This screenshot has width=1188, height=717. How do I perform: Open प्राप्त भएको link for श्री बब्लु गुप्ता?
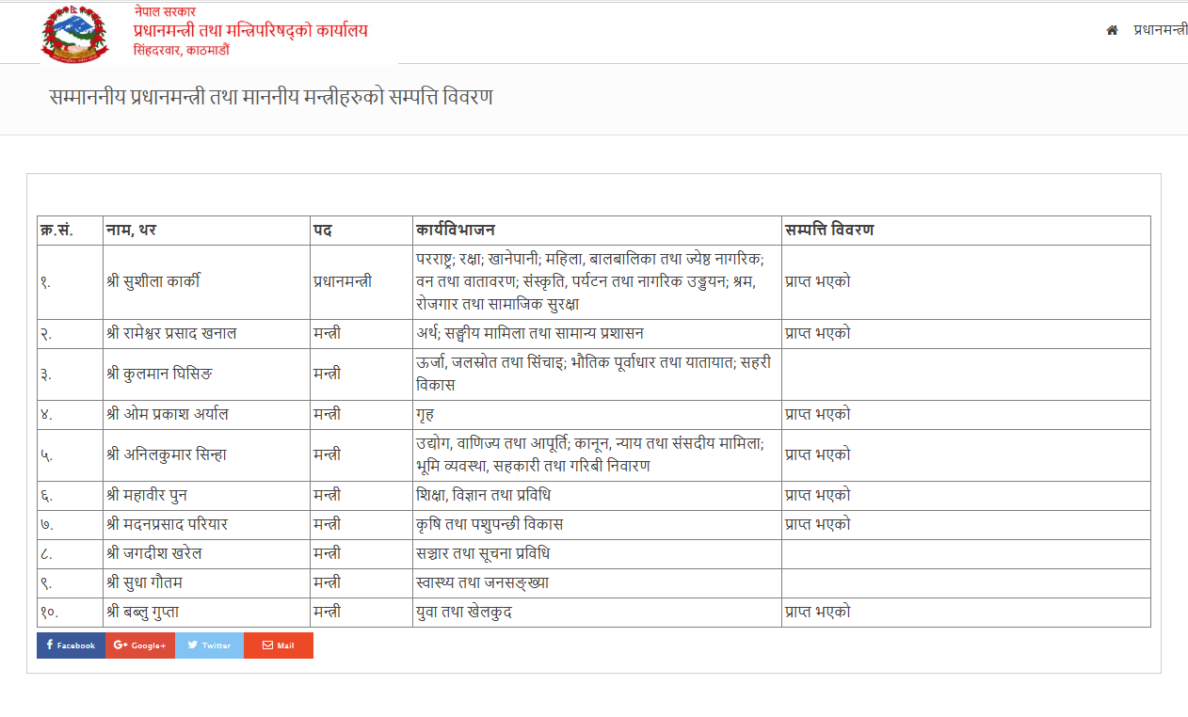tap(818, 613)
